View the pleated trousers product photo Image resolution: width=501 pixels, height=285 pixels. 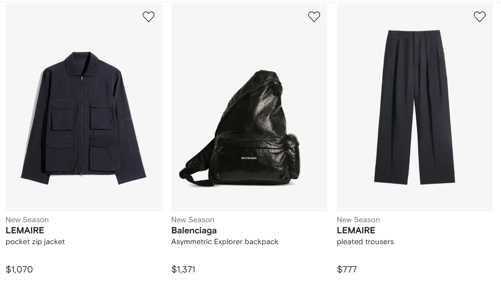(x=414, y=108)
